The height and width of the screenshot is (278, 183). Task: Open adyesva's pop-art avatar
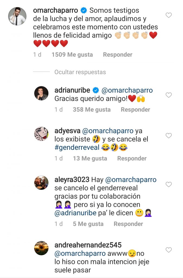point(41,134)
